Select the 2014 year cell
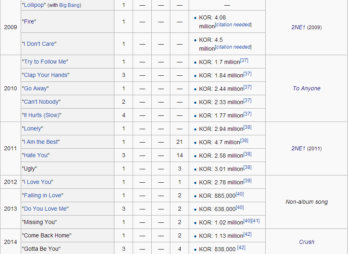This screenshot has height=254, width=348. click(11, 242)
